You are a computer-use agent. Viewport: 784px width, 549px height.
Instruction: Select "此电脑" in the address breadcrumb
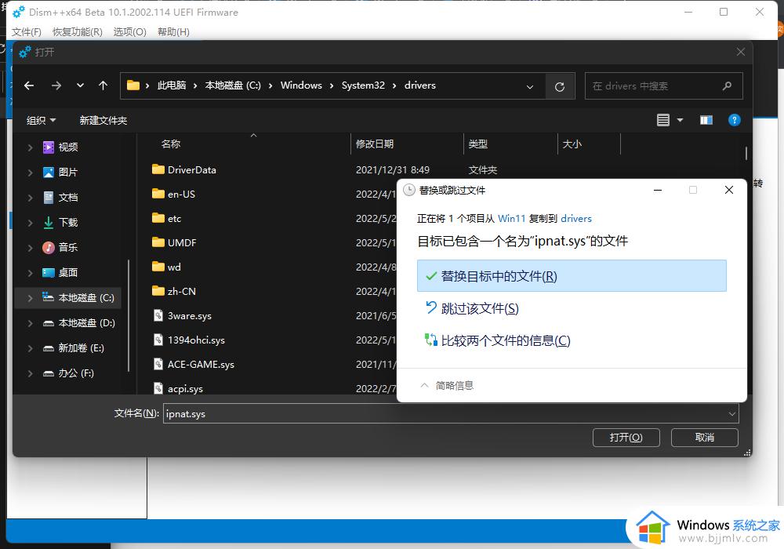pos(172,85)
